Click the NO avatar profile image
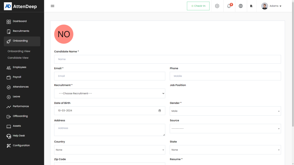 [64, 34]
